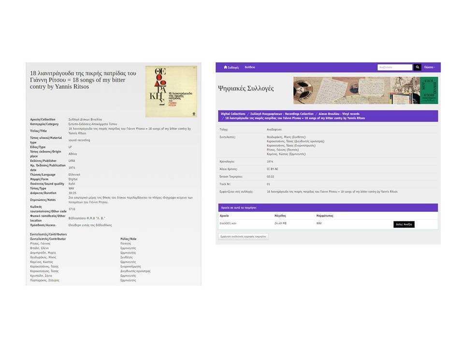This screenshot has height=348, width=464.
Task: Select the LYRA publisher value
Action: 72,160
